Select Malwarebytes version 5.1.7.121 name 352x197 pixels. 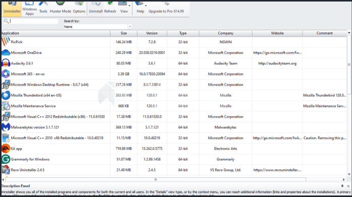tap(35, 127)
